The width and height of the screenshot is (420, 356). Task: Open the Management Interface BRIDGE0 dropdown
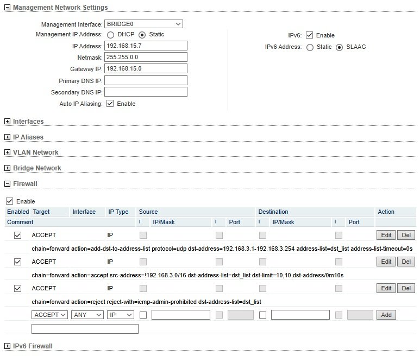[x=143, y=24]
